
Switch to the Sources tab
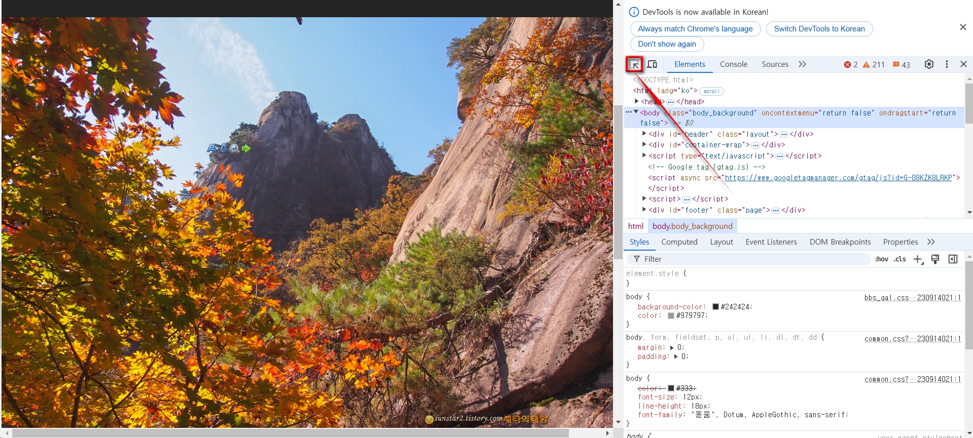point(775,64)
